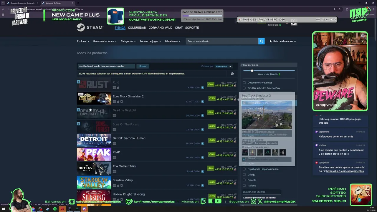This screenshot has width=377, height=212.
Task: Click Gestionar preferencias de idioma link
Action: click(x=259, y=198)
